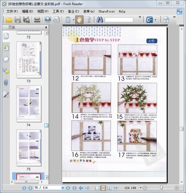Click the glasses reading mode icon
186x193 pixels.
click(56, 20)
